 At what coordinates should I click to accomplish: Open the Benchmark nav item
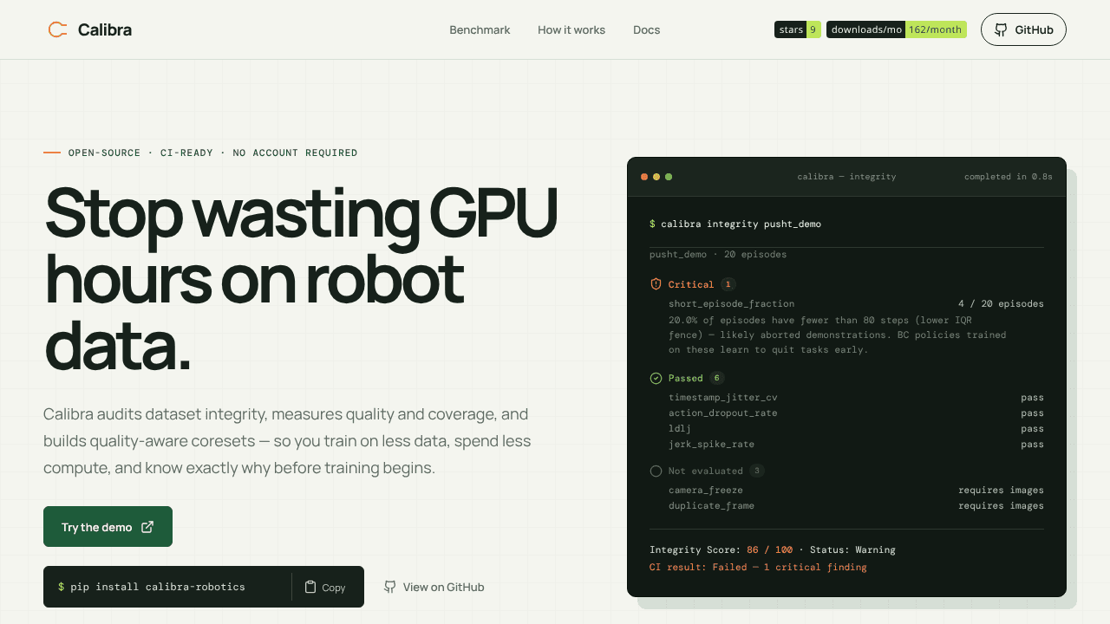pos(480,29)
